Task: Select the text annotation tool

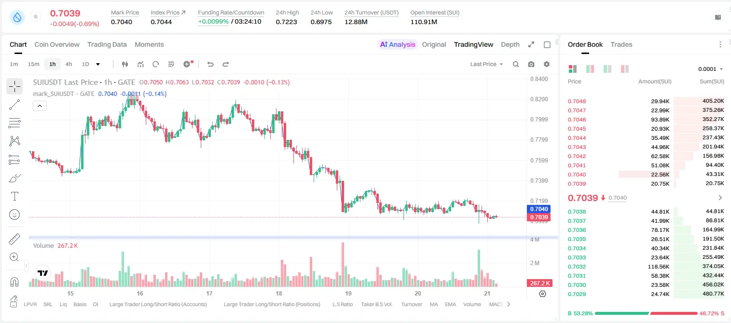Action: (x=14, y=196)
